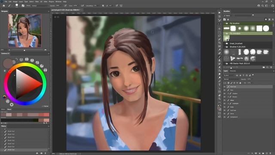The image size is (275, 155).
Task: Click the brush search field in Brushes panel
Action: (x=244, y=15)
